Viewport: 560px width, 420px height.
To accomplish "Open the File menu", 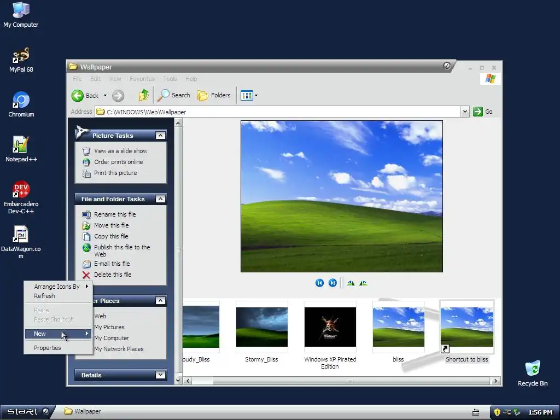I will coord(77,79).
